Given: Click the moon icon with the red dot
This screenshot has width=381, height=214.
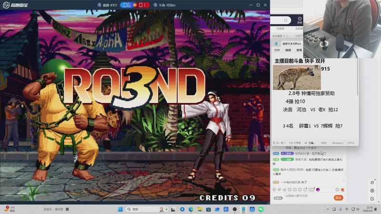Looking at the screenshot, I should pyautogui.click(x=372, y=183).
